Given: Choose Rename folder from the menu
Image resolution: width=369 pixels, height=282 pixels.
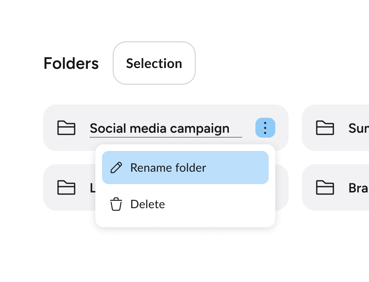Looking at the screenshot, I should tap(168, 168).
